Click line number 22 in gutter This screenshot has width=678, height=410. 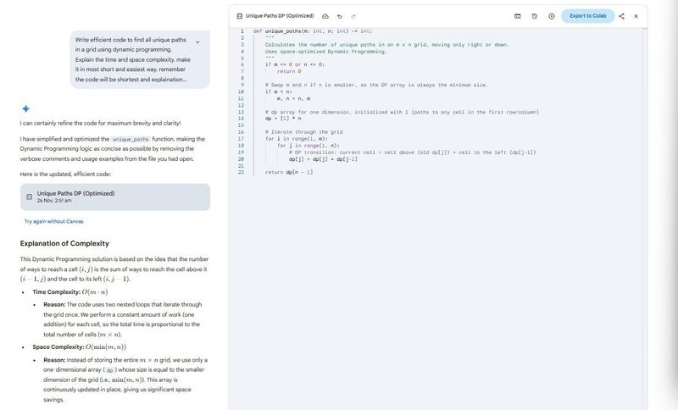coord(241,172)
